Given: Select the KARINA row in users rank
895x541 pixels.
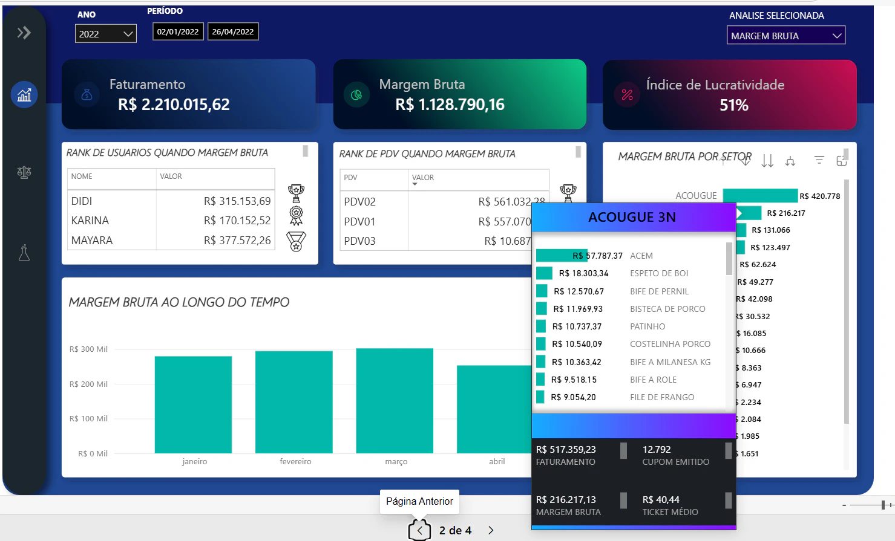Looking at the screenshot, I should click(x=171, y=221).
